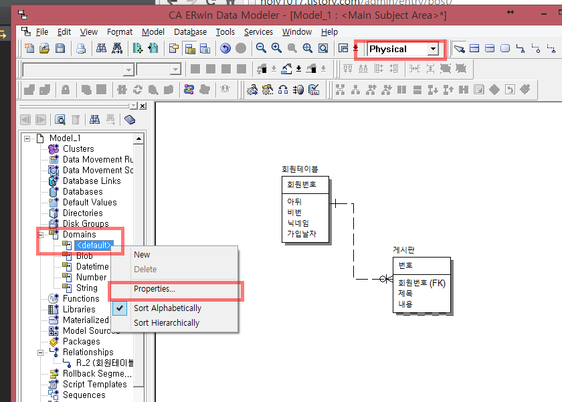Close the Model Explorer pane
The width and height of the screenshot is (562, 402).
point(143,106)
